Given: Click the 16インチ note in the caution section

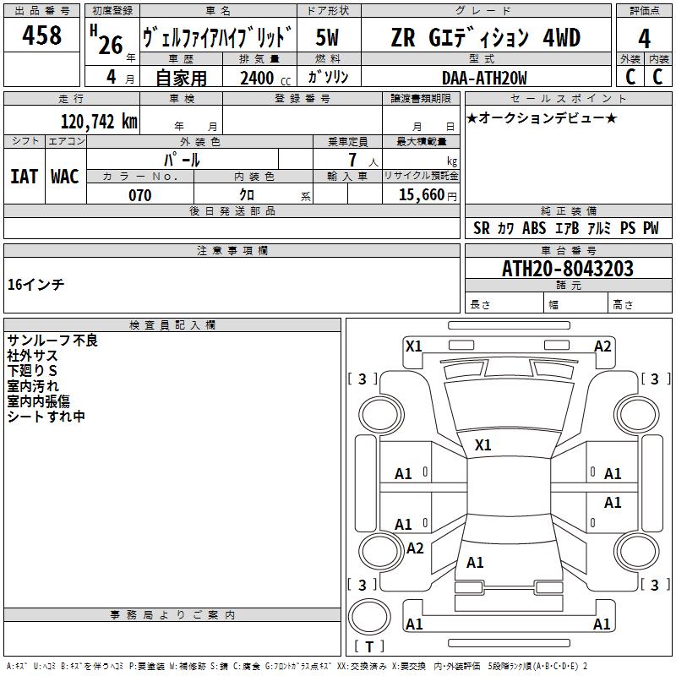Looking at the screenshot, I should (x=35, y=285).
